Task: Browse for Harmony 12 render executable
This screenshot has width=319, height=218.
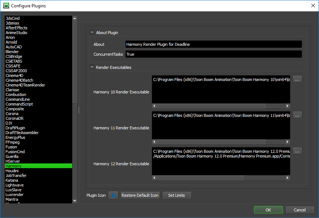Action: pyautogui.click(x=297, y=151)
